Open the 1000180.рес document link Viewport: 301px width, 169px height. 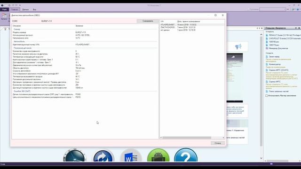(x=274, y=42)
